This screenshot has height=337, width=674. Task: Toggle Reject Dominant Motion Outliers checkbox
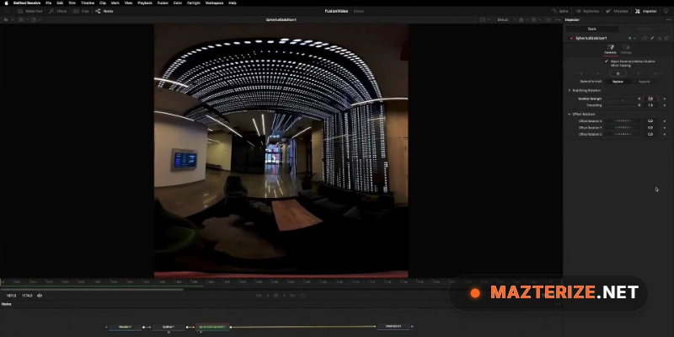coord(607,62)
